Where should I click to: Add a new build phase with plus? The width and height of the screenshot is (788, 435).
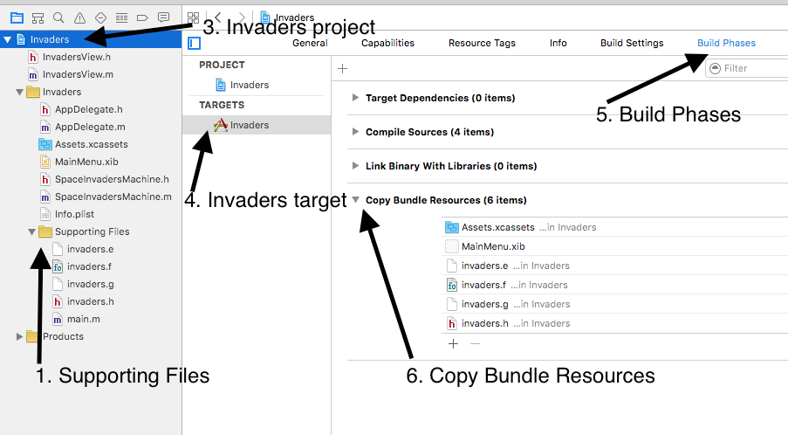pos(343,68)
